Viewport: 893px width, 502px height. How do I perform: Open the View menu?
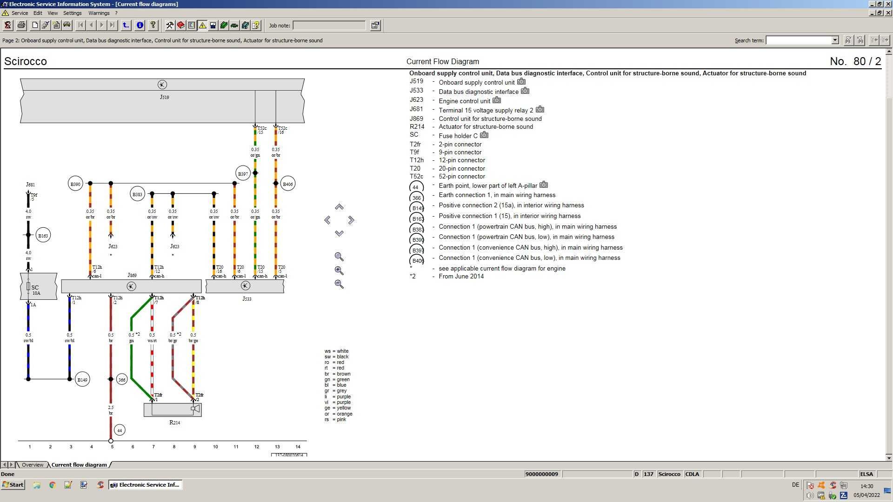[53, 13]
